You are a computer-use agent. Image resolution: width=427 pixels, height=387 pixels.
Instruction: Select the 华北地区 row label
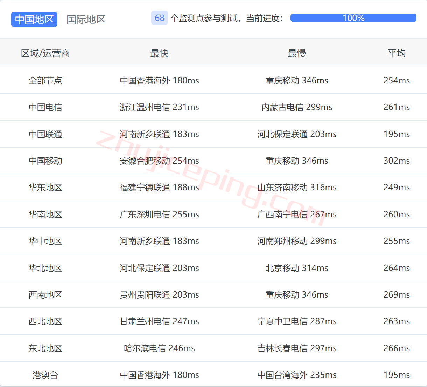45,268
